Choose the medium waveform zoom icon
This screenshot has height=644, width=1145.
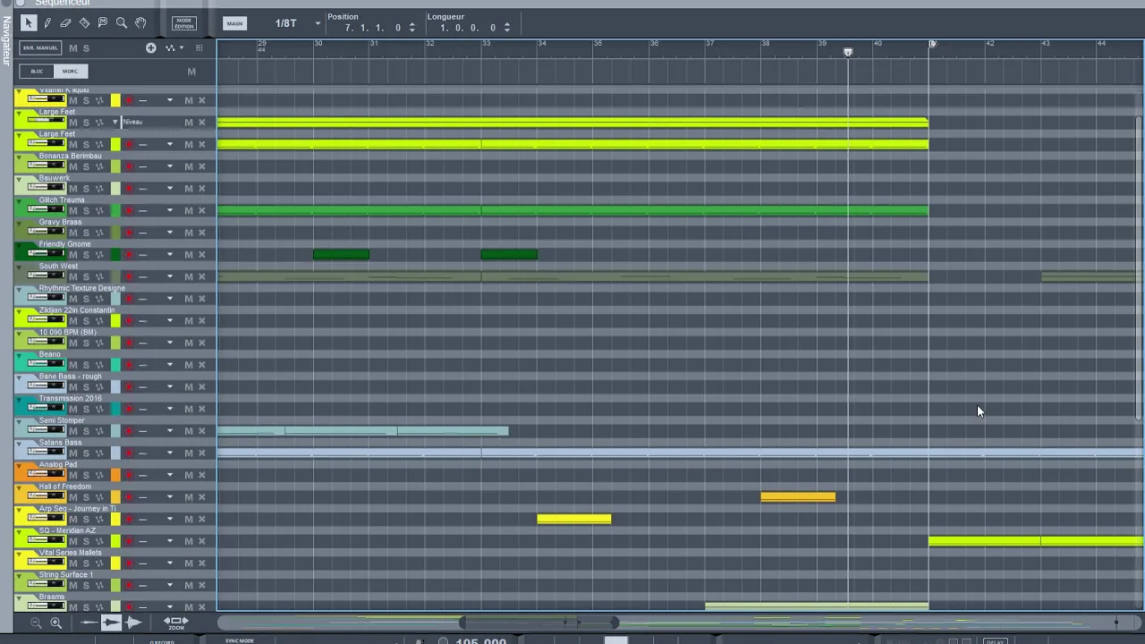[111, 623]
